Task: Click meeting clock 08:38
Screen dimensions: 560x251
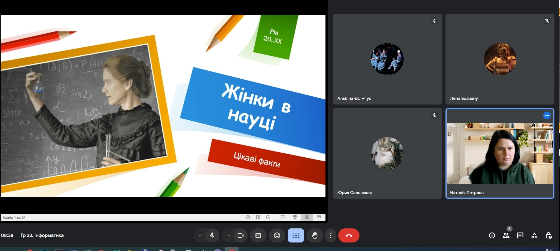Action: tap(7, 235)
